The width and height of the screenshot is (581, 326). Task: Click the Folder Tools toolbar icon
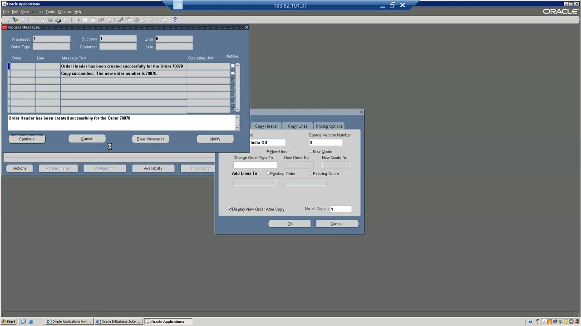pyautogui.click(x=152, y=20)
